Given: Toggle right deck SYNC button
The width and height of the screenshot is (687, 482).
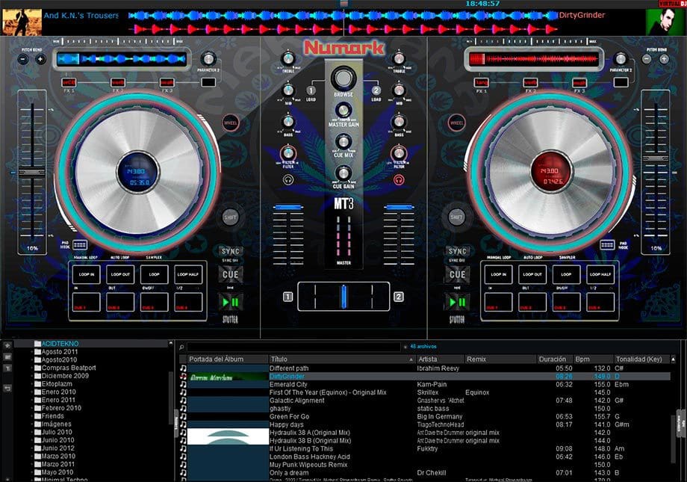Looking at the screenshot, I should coord(457,251).
